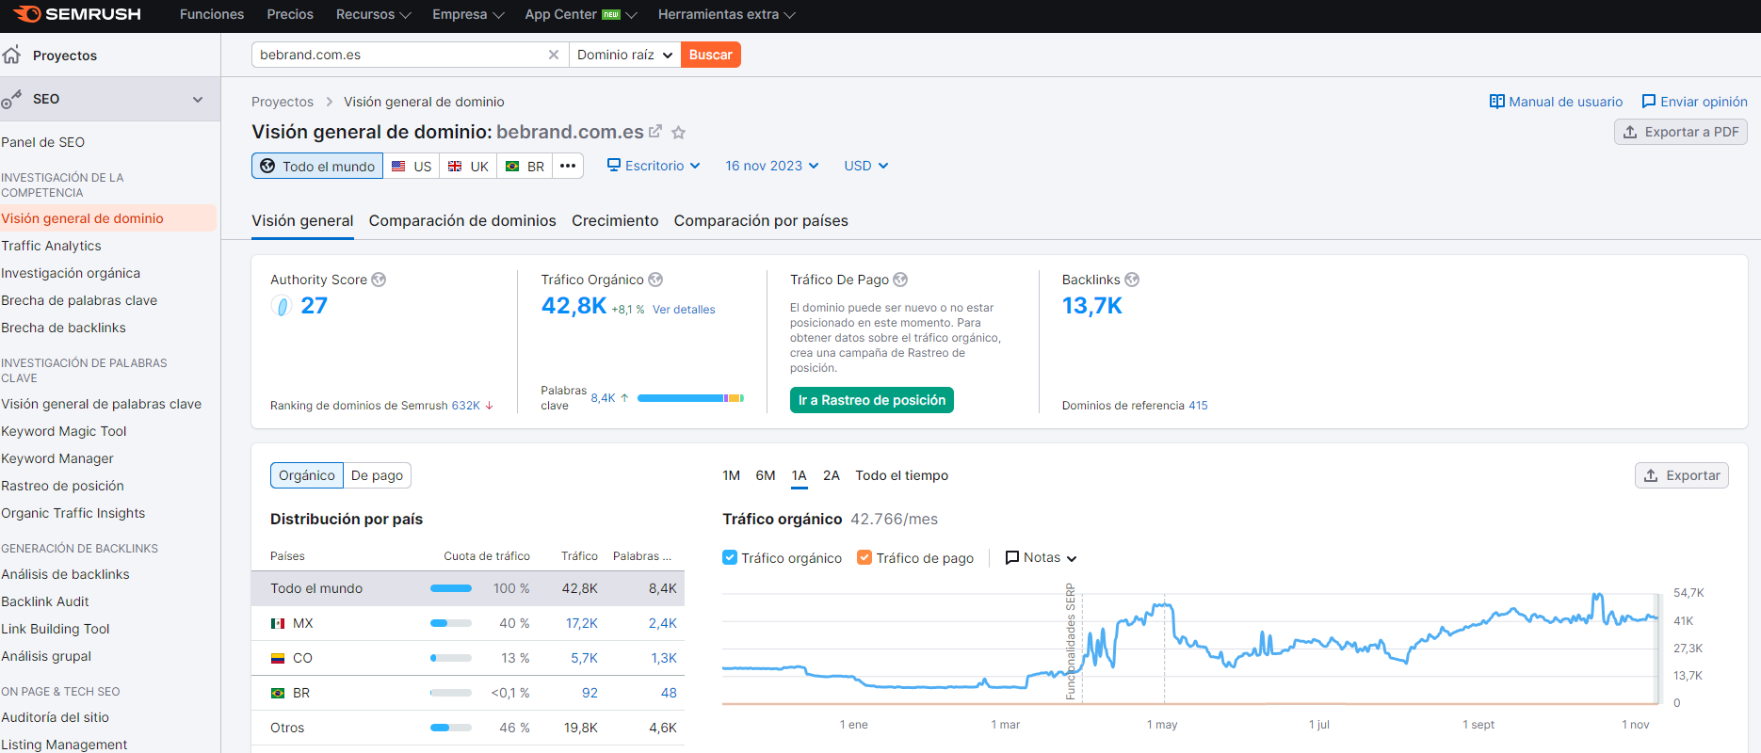The image size is (1761, 753).
Task: Set the chart range to 1M
Action: pos(731,475)
